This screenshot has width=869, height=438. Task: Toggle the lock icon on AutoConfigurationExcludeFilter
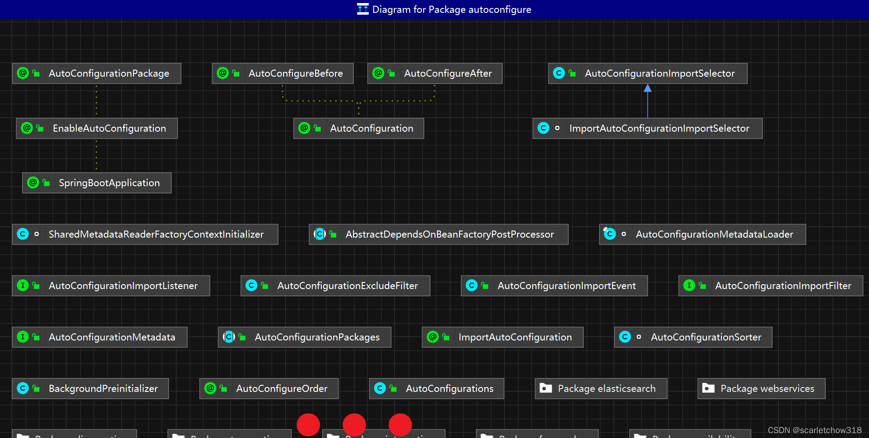(x=265, y=285)
